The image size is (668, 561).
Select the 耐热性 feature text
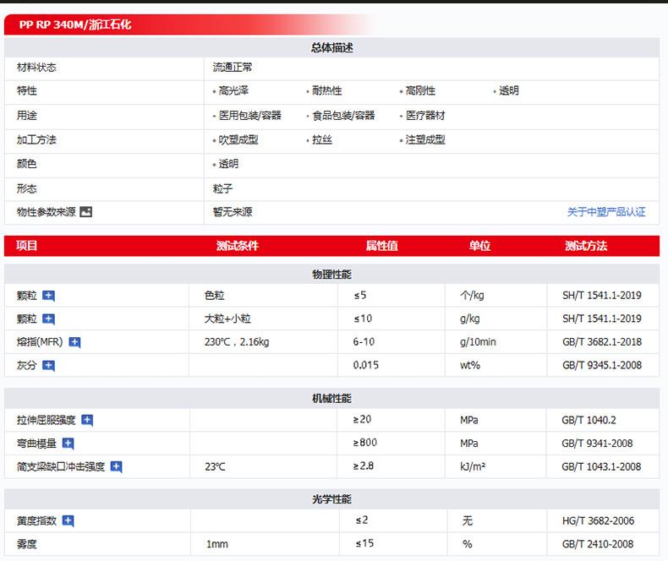click(326, 90)
